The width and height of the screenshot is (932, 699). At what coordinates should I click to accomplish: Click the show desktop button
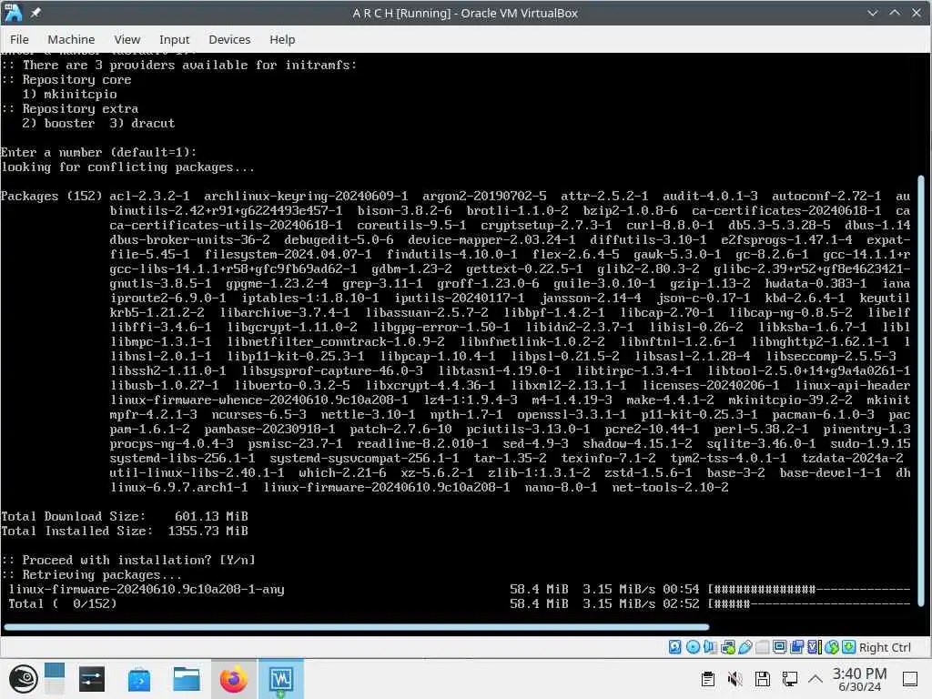[910, 679]
